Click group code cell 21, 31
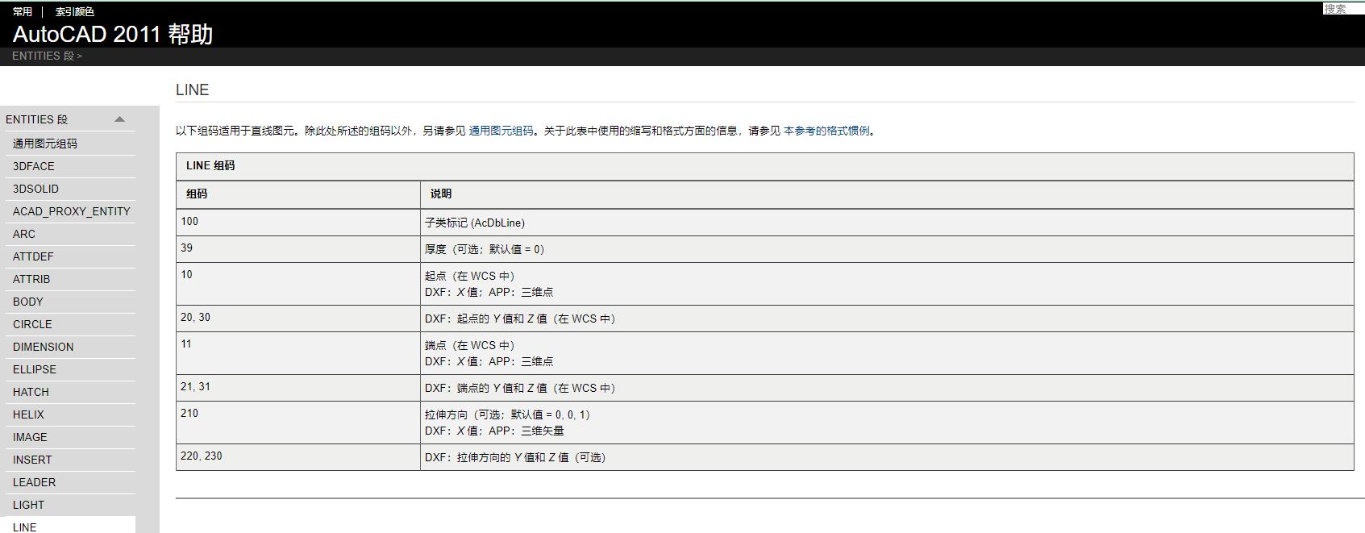 (x=298, y=388)
